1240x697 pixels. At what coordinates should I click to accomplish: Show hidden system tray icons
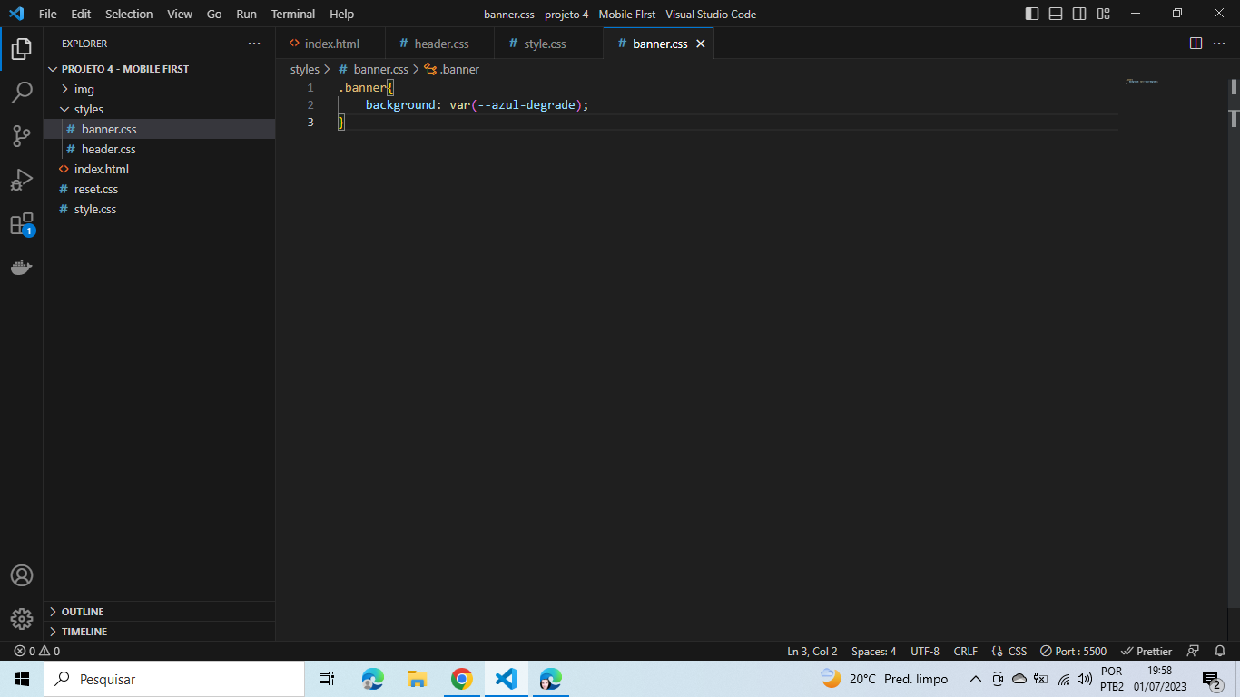976,679
